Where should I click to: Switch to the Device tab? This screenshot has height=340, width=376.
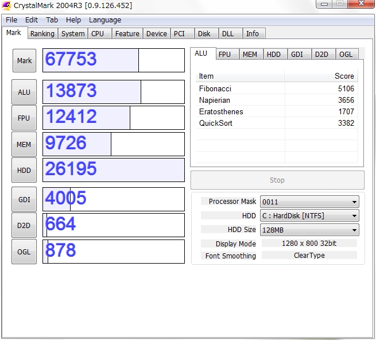pos(157,33)
